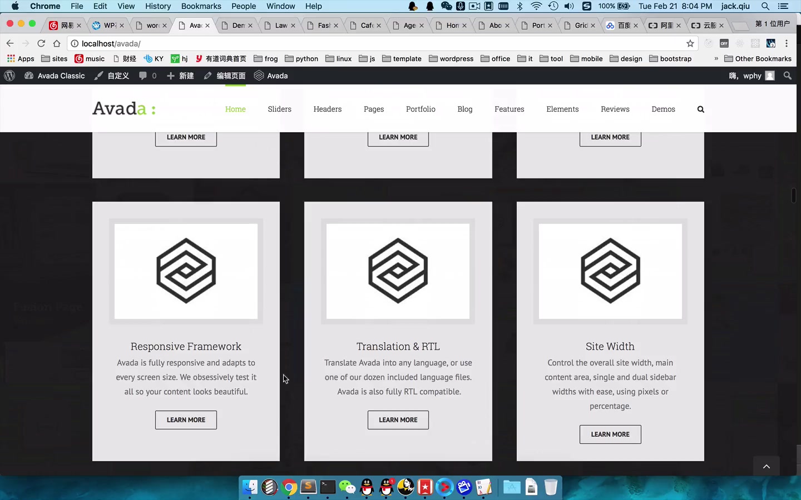The width and height of the screenshot is (801, 500).
Task: Click the admin bar search magnifier
Action: tap(787, 76)
